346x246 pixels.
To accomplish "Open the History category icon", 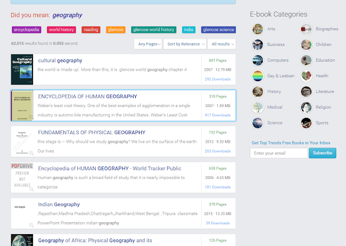I will coord(257,92).
